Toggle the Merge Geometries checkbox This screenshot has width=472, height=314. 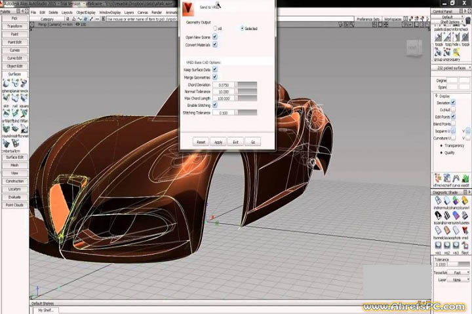[215, 77]
